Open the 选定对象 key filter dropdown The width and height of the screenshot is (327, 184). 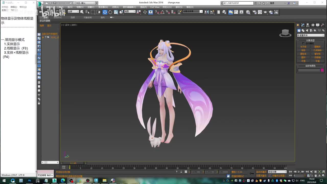[277, 172]
